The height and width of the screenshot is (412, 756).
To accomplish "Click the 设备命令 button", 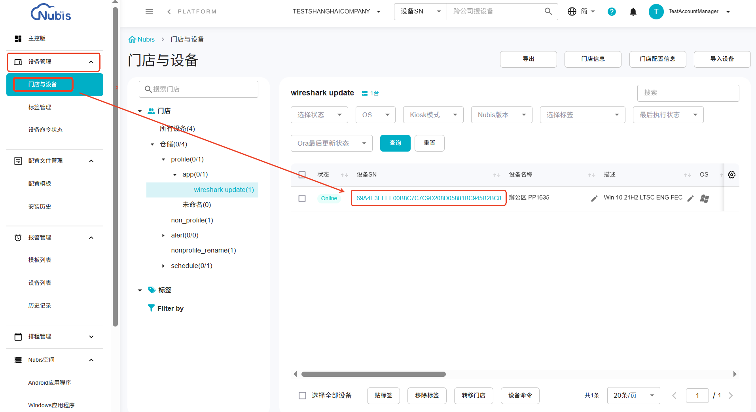I will coord(520,395).
